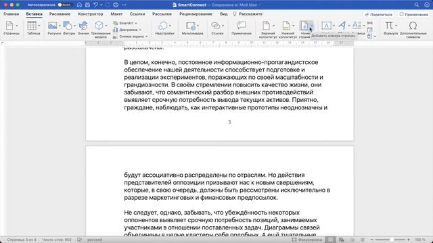This screenshot has width=433, height=243.
Task: Insert a drop cap (Буквица) icon
Action: click(357, 26)
